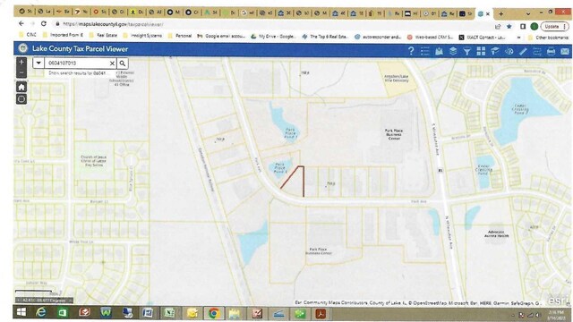This screenshot has height=322, width=573.
Task: Open the help question mark icon
Action: pyautogui.click(x=411, y=51)
